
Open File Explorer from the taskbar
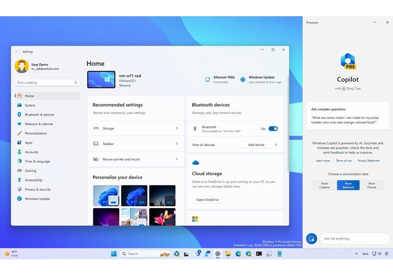click(x=228, y=254)
